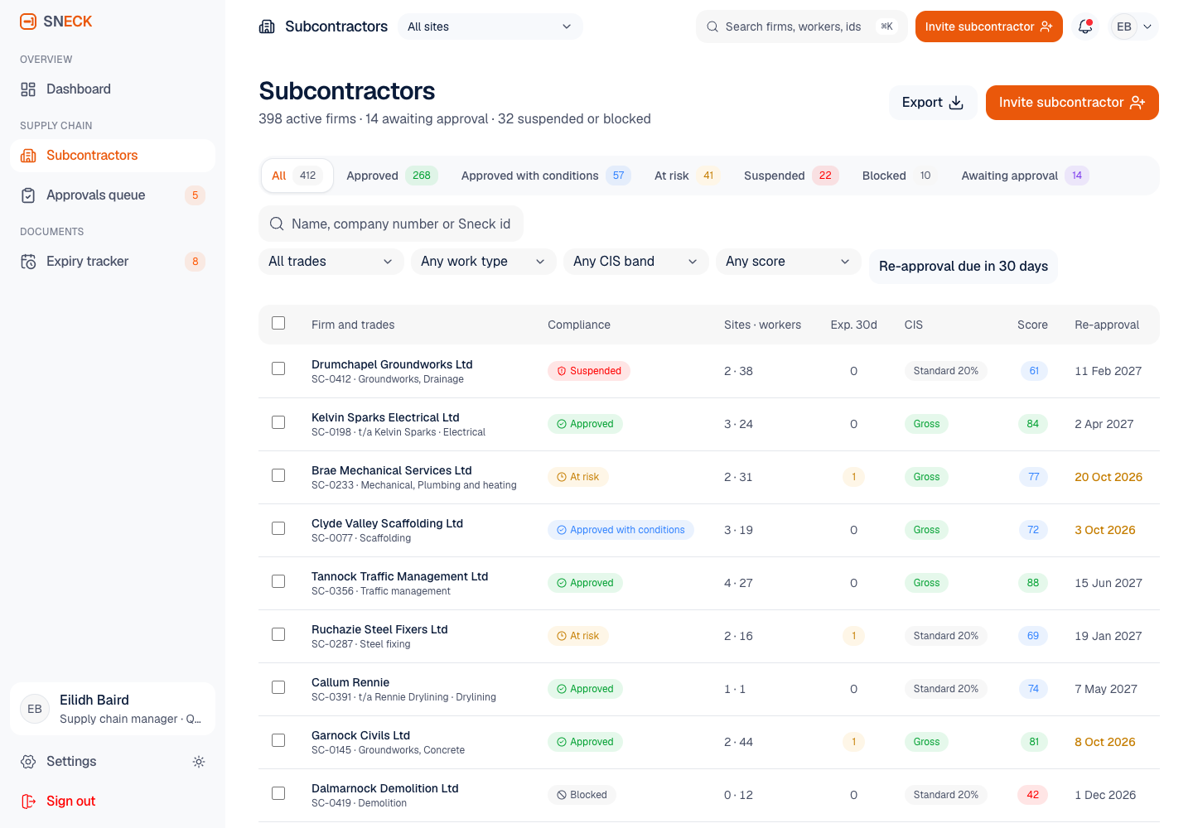Viewport: 1193px width, 828px height.
Task: Go to Approvals queue page
Action: point(113,195)
